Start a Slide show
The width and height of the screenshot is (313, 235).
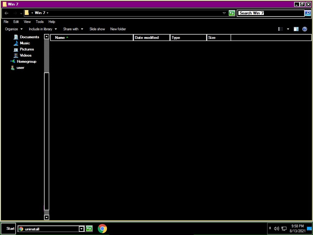coord(97,29)
